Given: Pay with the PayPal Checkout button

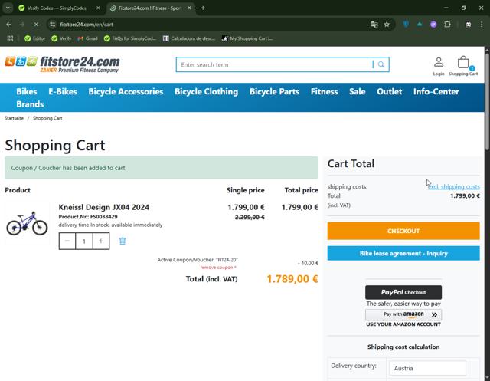Looking at the screenshot, I should click(x=403, y=292).
